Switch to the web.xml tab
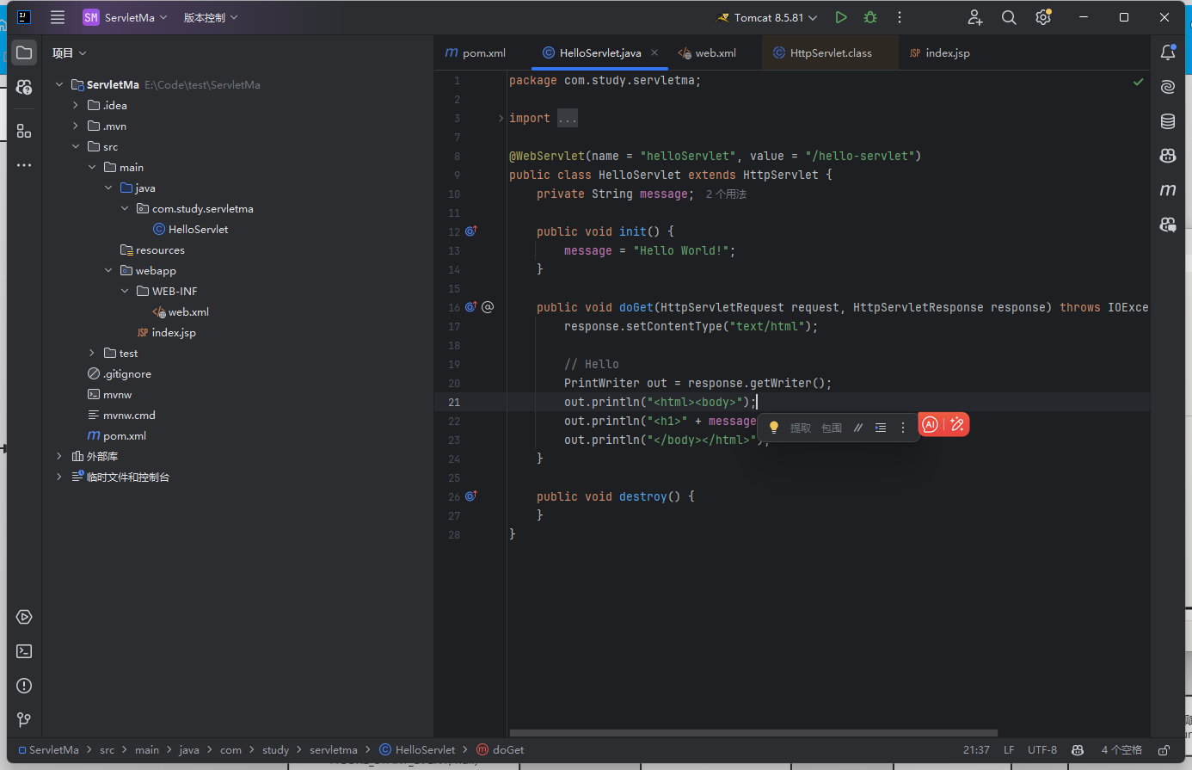 [707, 53]
